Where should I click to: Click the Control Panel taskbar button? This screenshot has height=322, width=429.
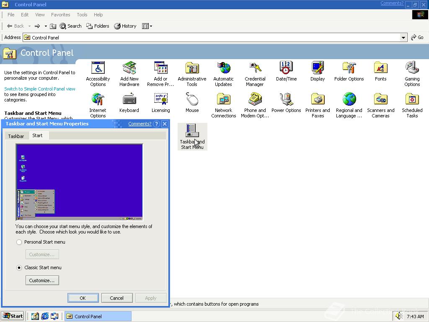[98, 316]
